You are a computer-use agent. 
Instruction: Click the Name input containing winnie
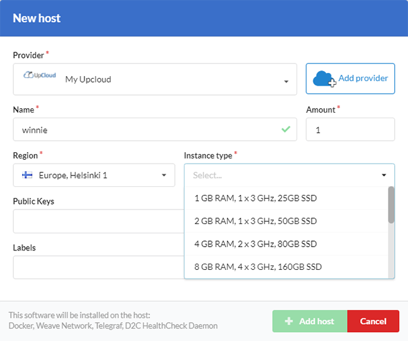coord(145,130)
